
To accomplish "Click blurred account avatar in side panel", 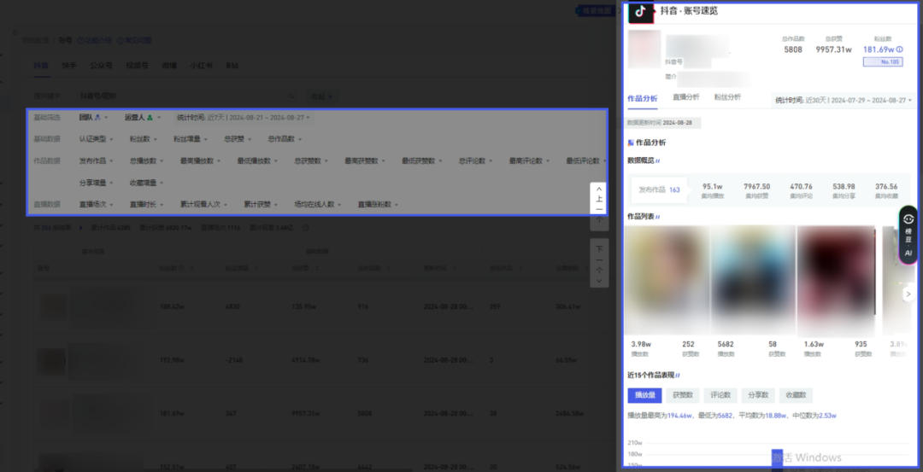I will click(x=644, y=50).
